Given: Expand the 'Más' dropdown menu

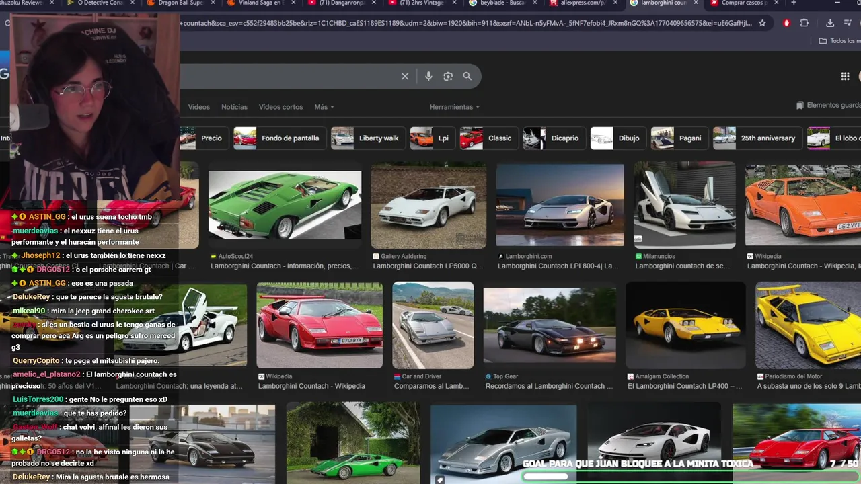Looking at the screenshot, I should click(x=324, y=107).
